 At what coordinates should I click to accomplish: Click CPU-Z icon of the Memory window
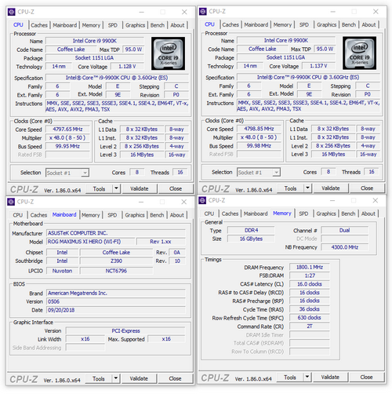pos(202,200)
